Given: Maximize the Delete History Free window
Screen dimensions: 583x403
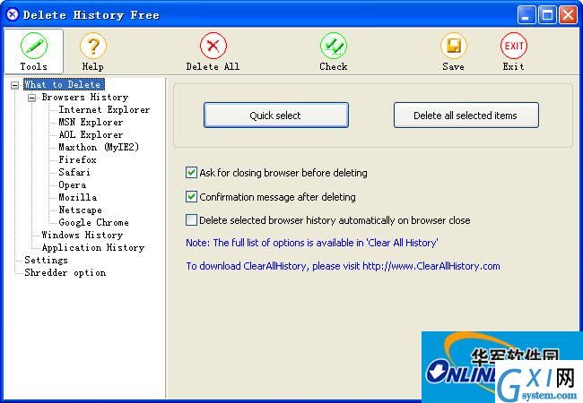Looking at the screenshot, I should 547,15.
